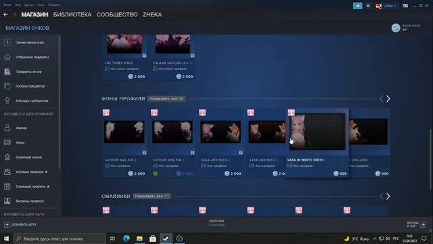Click the 500 price on Sara in White Dress
This screenshot has height=244, width=433.
(x=340, y=174)
